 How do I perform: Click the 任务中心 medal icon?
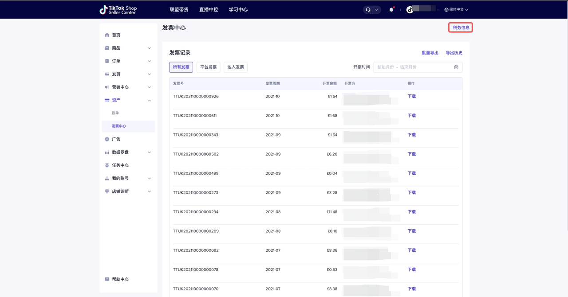pyautogui.click(x=107, y=165)
